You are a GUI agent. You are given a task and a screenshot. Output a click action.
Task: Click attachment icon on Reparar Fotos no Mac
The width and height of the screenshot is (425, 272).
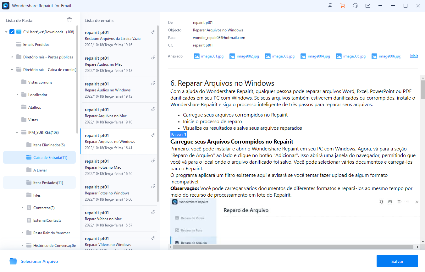[x=153, y=160]
